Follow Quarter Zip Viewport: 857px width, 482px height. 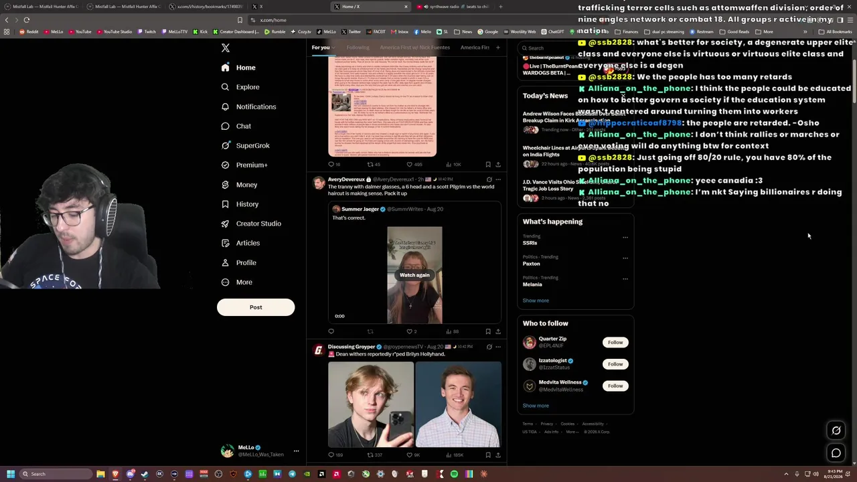coord(615,342)
